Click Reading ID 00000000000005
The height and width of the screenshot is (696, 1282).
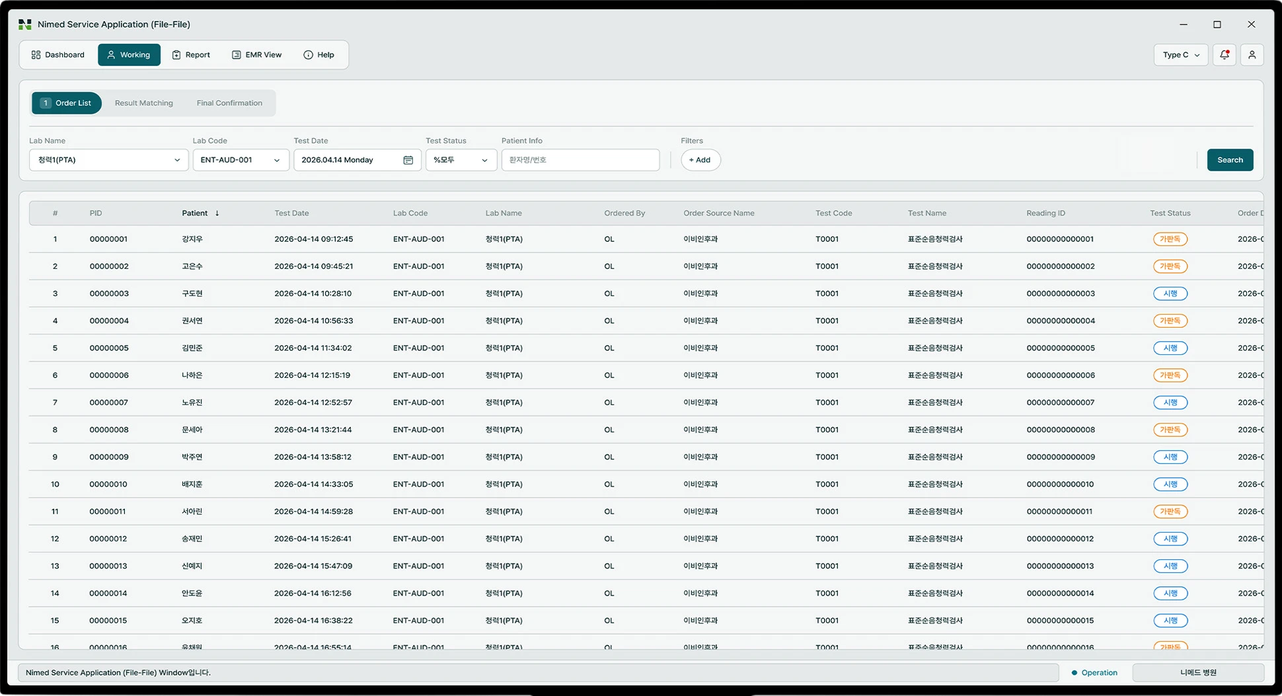point(1060,348)
